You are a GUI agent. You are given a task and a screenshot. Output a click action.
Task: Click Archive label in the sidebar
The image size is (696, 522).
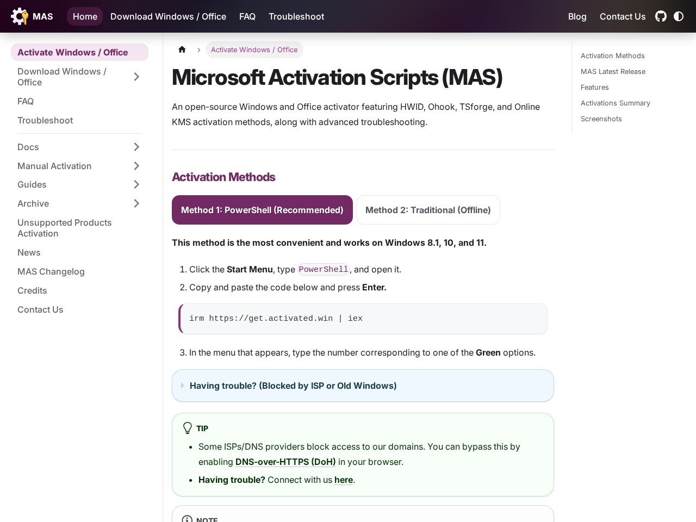point(33,203)
